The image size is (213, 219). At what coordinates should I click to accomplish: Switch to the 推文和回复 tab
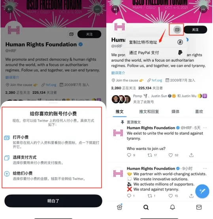[x=149, y=111]
